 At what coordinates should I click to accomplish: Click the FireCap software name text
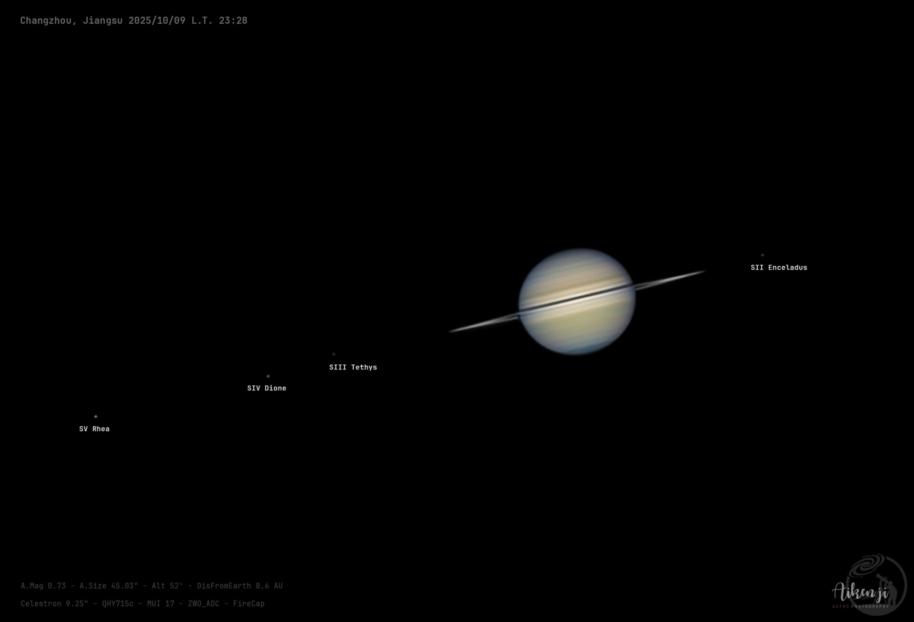[249, 604]
